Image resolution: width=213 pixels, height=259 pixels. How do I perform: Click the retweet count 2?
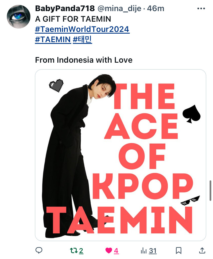(81, 251)
